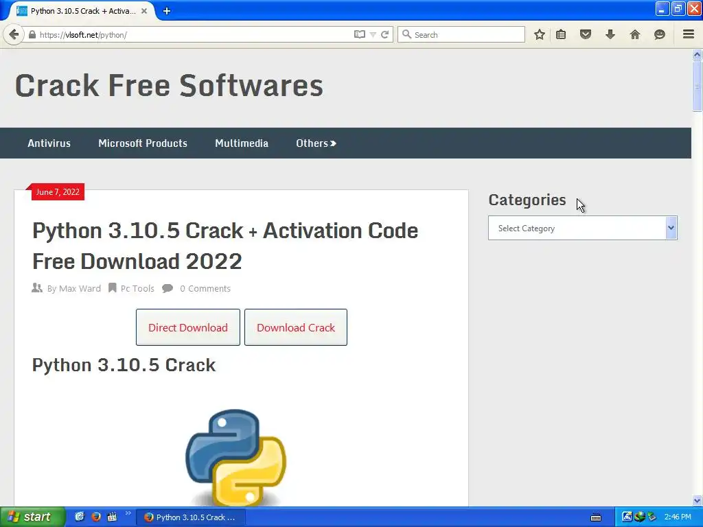The height and width of the screenshot is (527, 703).
Task: Click the Select Category dropdown arrow
Action: 671,228
